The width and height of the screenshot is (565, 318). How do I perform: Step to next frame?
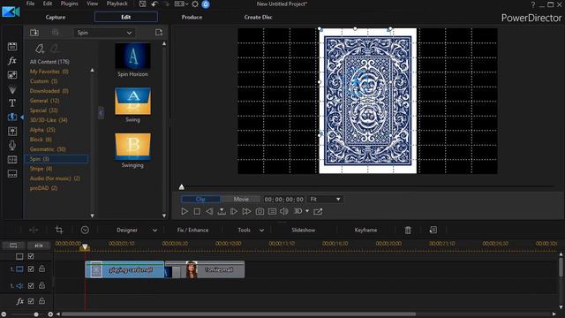click(234, 212)
